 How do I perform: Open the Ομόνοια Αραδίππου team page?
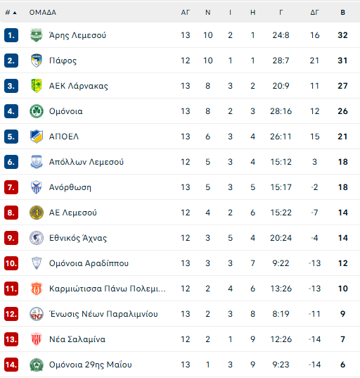[x=89, y=263]
